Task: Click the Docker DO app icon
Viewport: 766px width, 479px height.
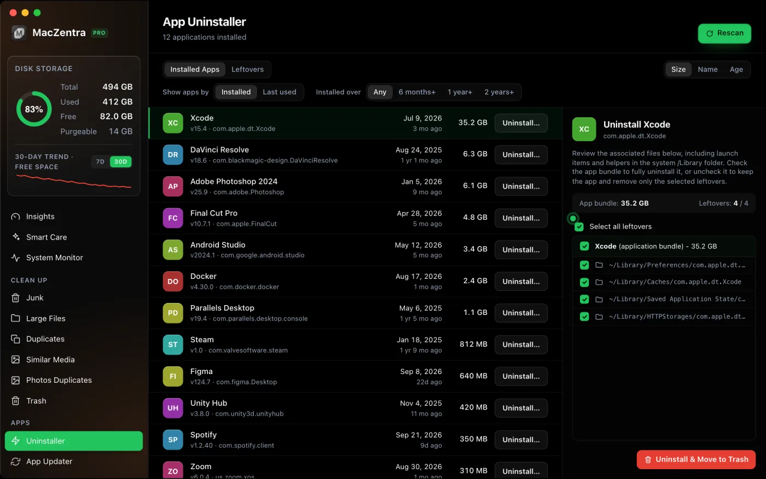Action: point(173,282)
